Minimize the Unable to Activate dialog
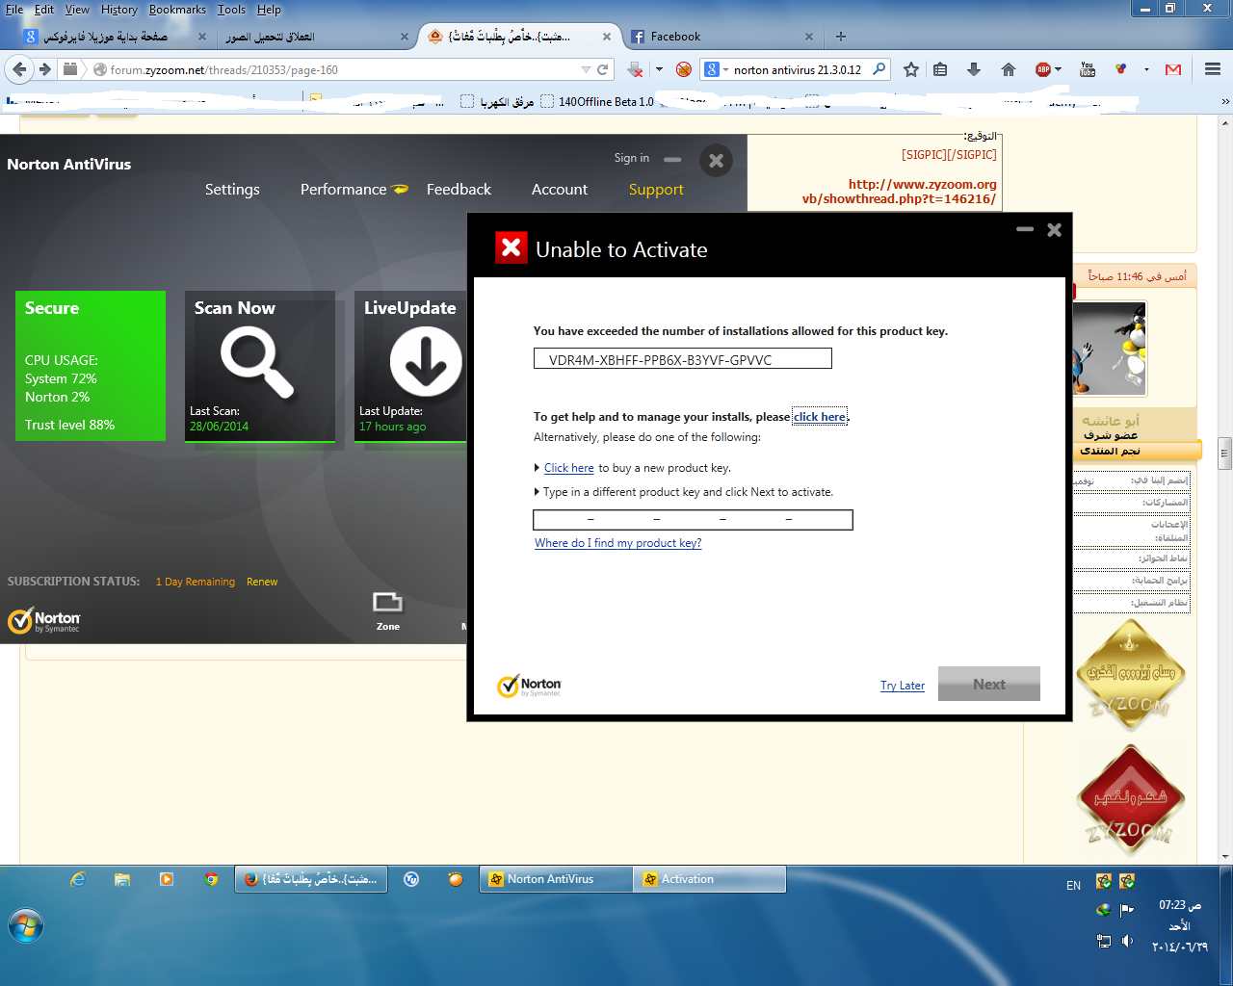 1025,229
